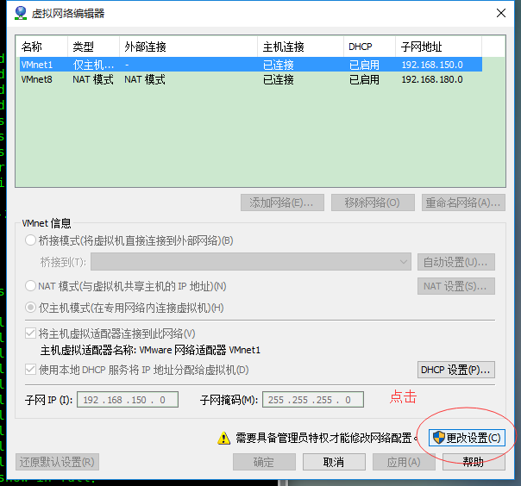The width and height of the screenshot is (521, 486).
Task: Click the 外部连接 column header
Action: click(x=188, y=47)
